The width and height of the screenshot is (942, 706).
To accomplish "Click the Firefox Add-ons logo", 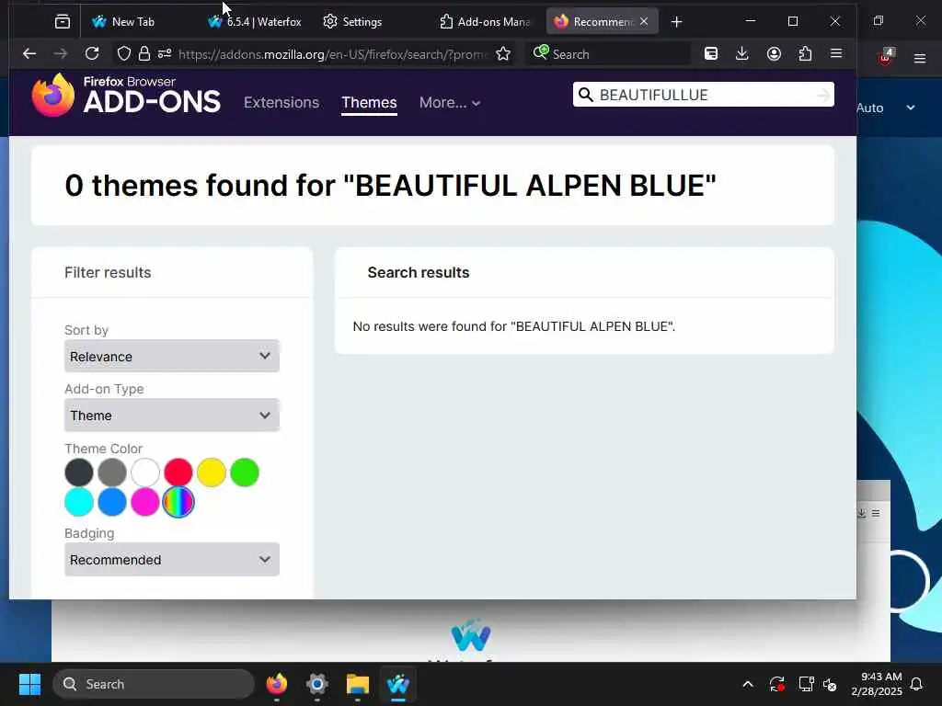I will 126,96.
